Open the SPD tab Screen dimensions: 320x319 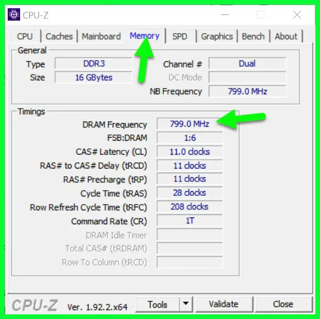click(x=180, y=36)
